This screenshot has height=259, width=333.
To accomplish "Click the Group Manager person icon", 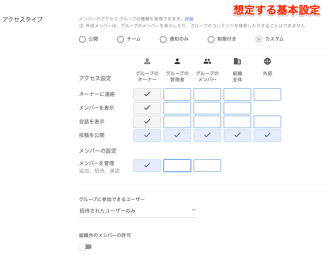I will click(x=177, y=62).
